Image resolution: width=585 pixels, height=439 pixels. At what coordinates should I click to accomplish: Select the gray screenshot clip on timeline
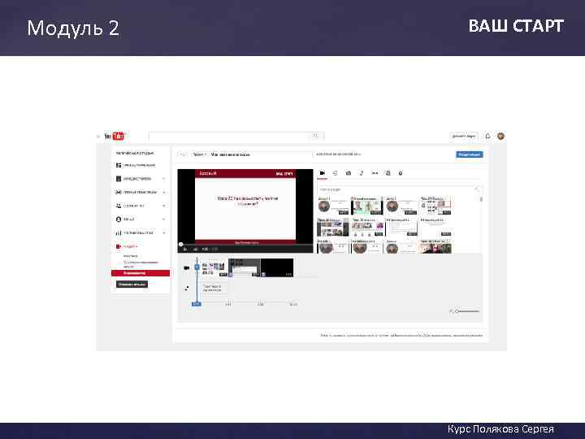244,267
